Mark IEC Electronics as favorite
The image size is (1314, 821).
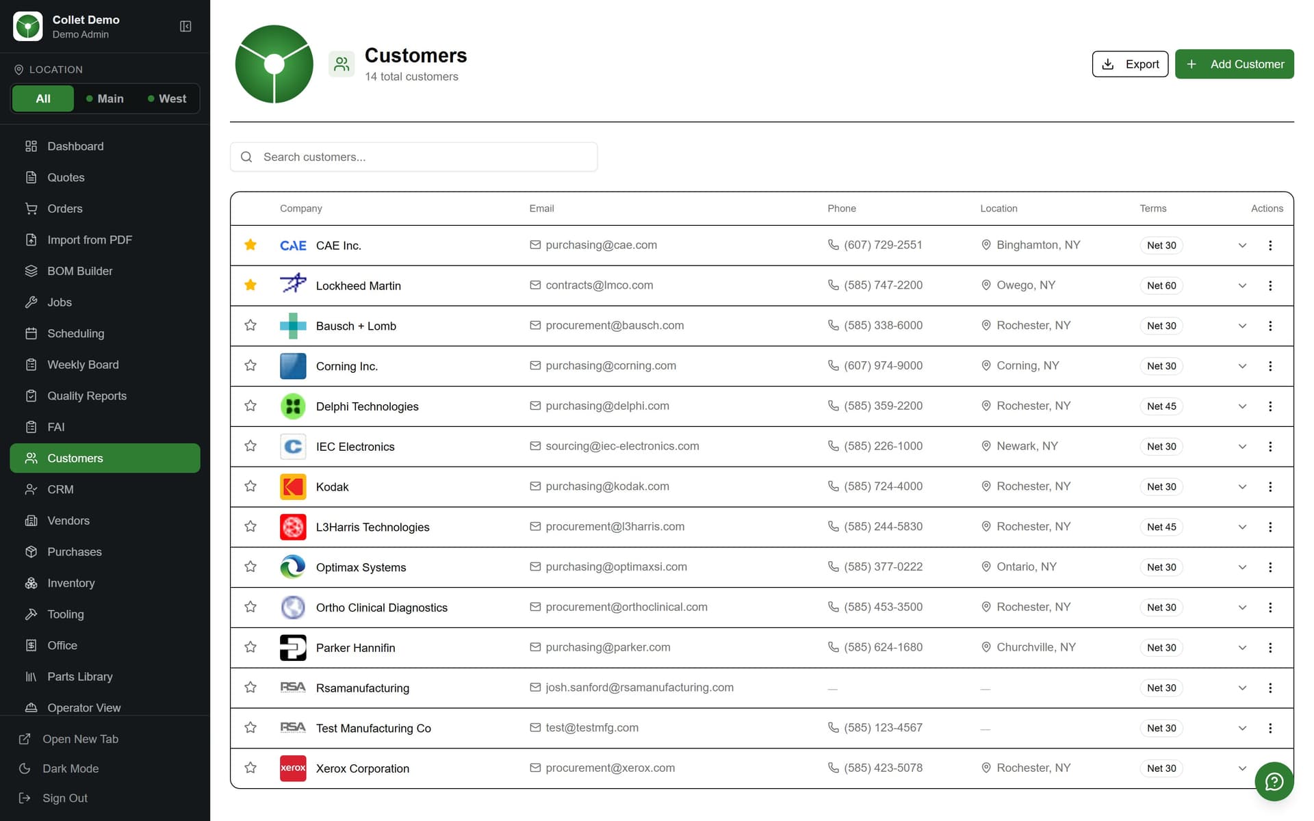[250, 446]
